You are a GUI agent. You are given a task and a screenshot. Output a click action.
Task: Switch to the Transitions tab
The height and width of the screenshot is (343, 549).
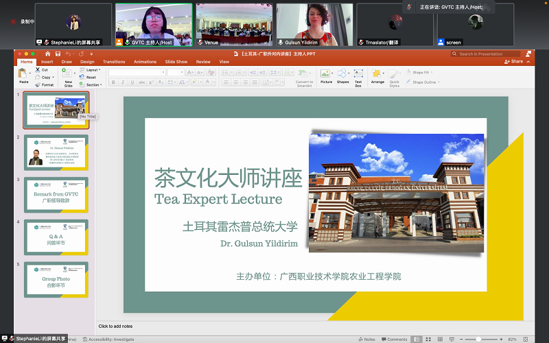114,62
